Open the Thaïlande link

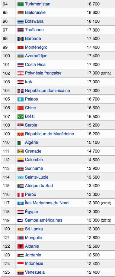pyautogui.click(x=34, y=30)
